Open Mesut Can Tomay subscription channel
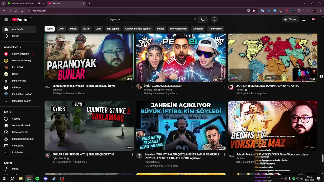Image resolution: width=324 pixels, height=182 pixels. point(19,61)
